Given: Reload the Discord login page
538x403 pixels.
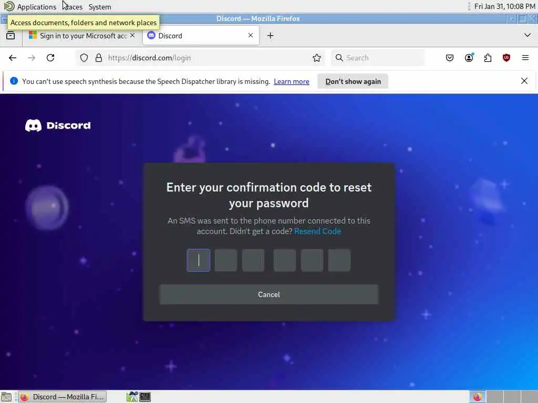Looking at the screenshot, I should [50, 58].
